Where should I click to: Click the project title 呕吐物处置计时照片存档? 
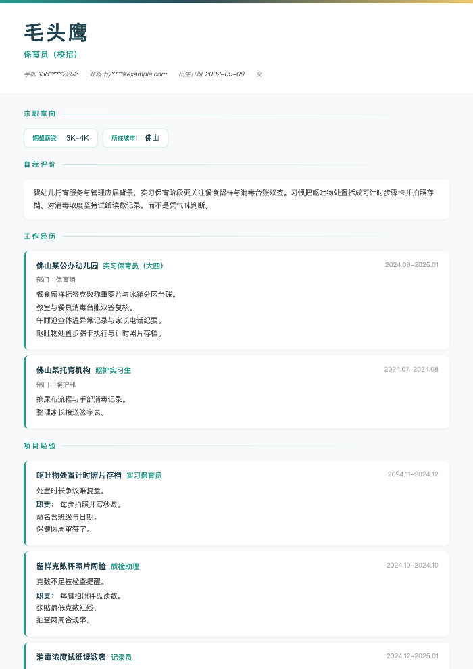[79, 475]
